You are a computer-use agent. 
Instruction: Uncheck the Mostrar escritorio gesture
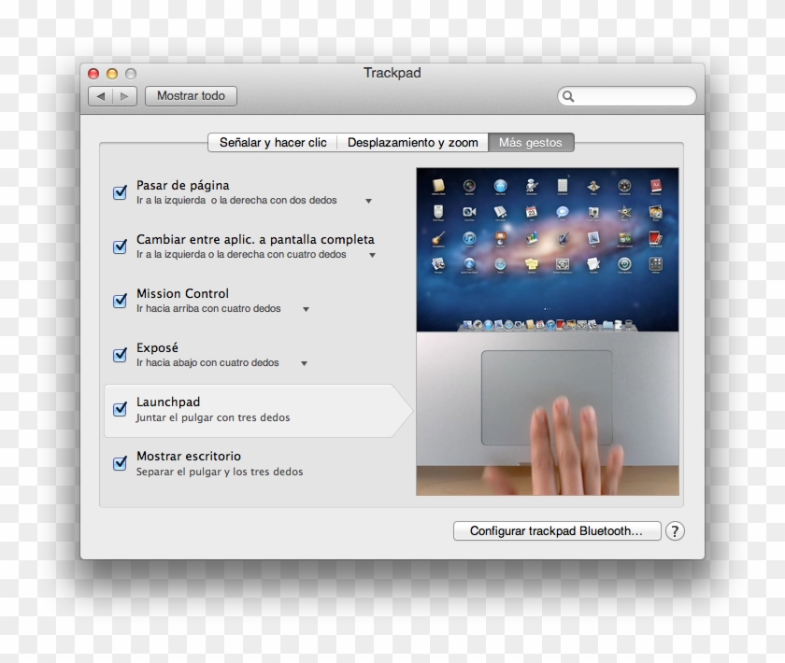coord(119,463)
